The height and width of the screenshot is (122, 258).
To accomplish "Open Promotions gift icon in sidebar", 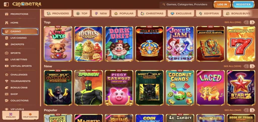I will pyautogui.click(x=7, y=14).
